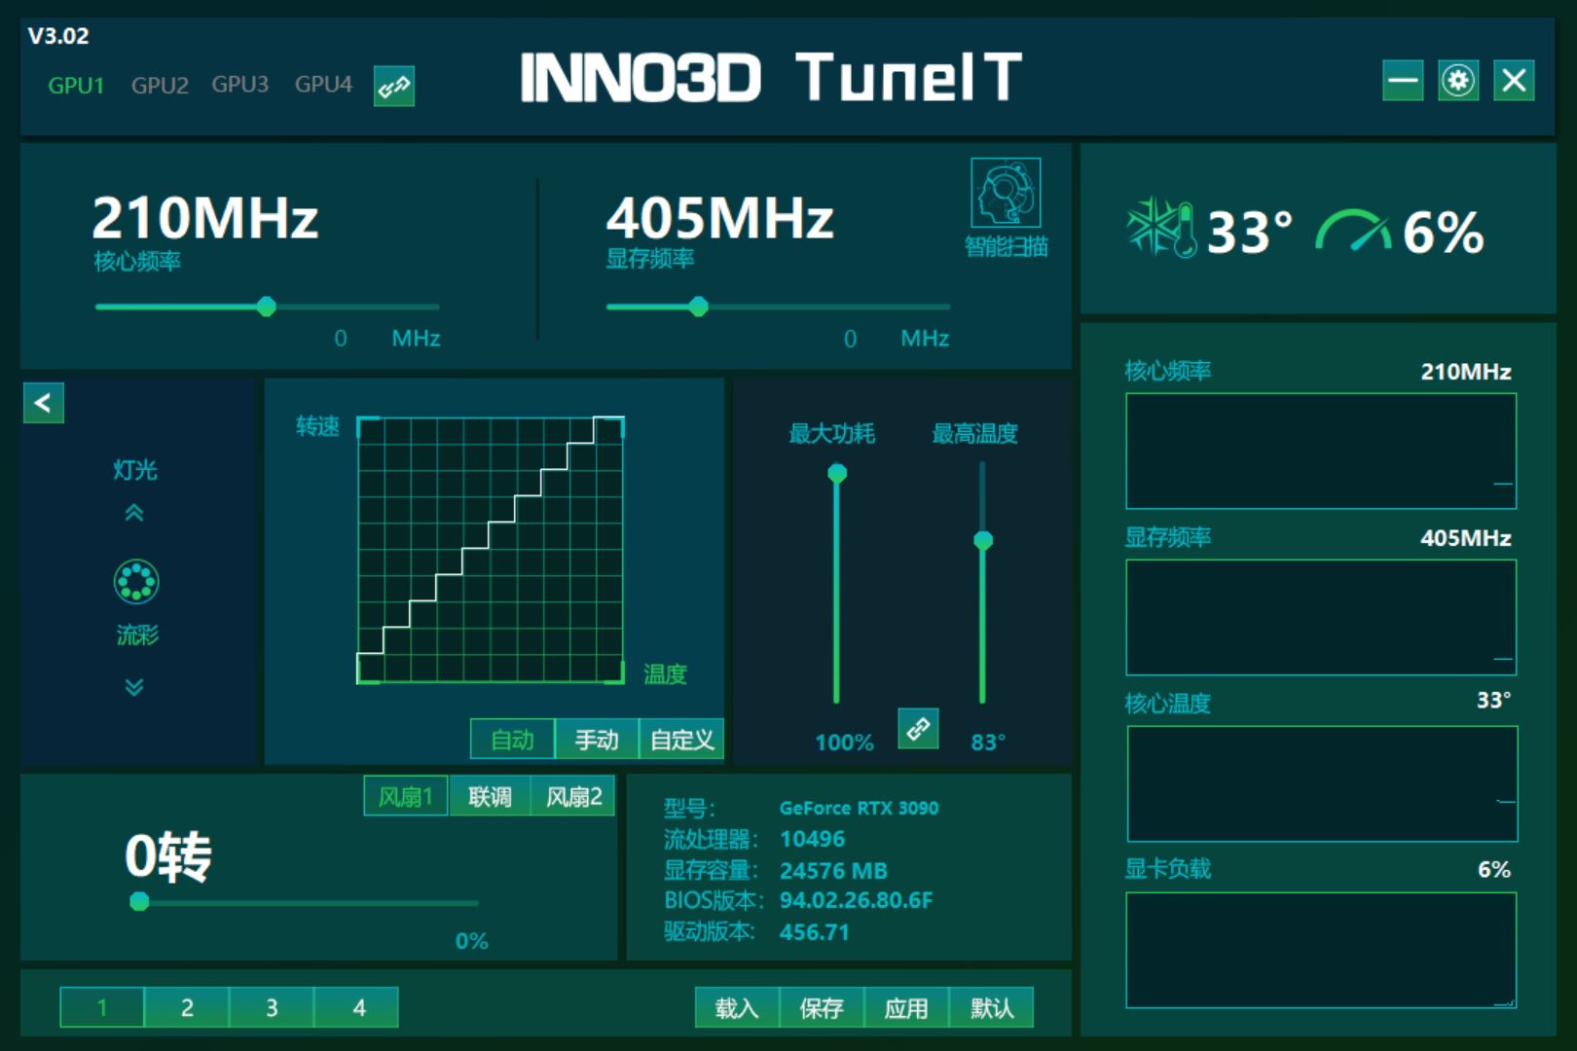The height and width of the screenshot is (1051, 1577).
Task: Click the 100% power limit value
Action: (844, 743)
